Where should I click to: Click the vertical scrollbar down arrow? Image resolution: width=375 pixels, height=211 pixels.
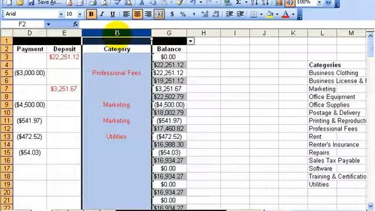(x=370, y=205)
